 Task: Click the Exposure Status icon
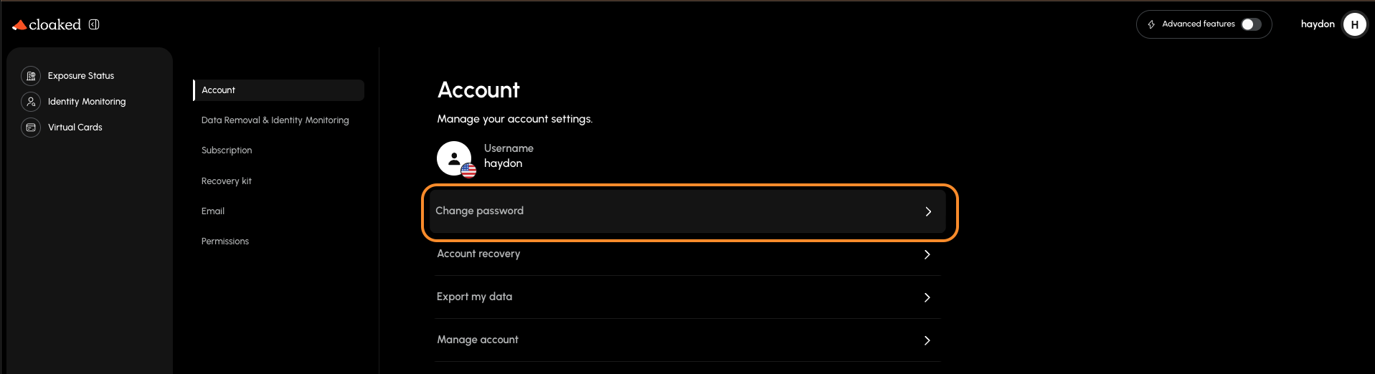31,76
